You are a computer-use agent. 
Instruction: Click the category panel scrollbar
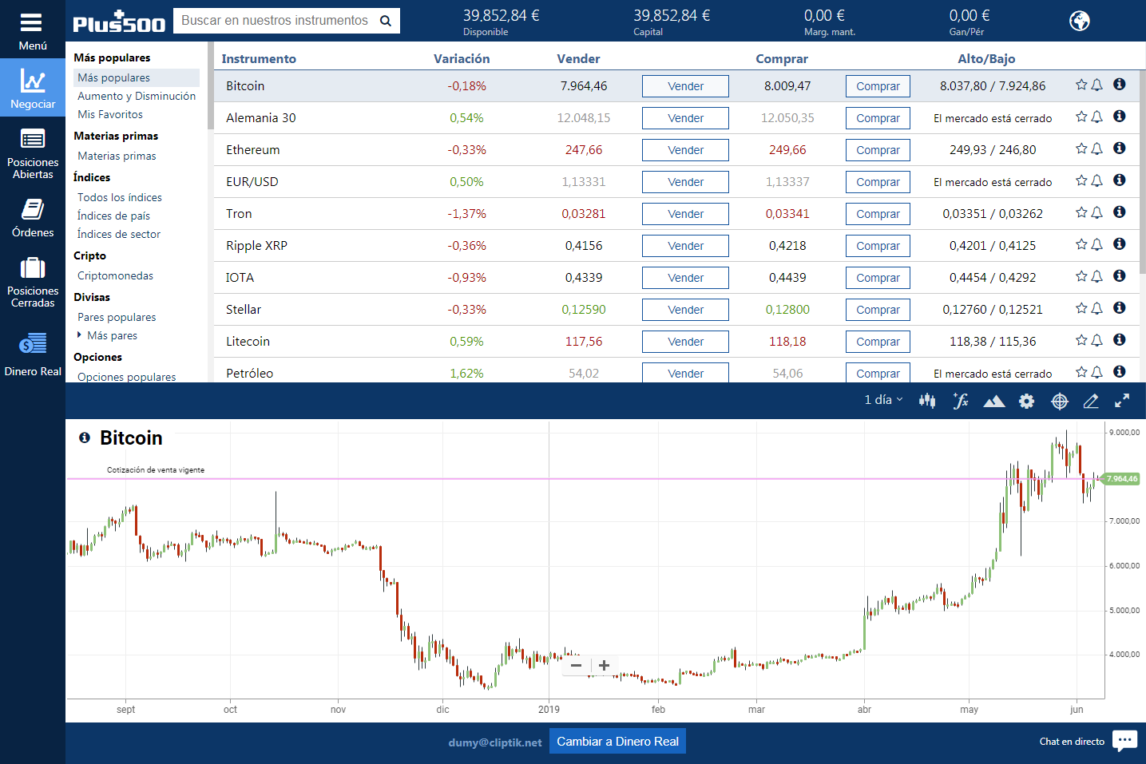pos(211,85)
